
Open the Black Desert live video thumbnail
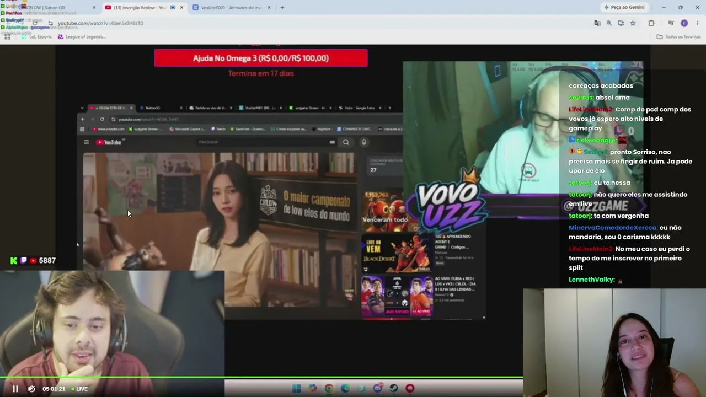pos(397,253)
